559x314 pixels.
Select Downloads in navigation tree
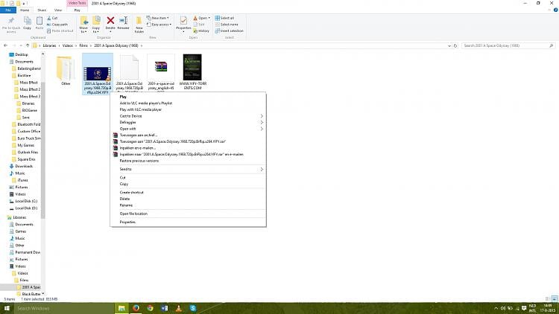tap(24, 166)
